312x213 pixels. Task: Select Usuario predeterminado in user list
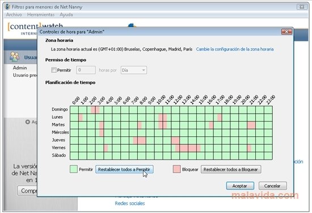point(25,75)
